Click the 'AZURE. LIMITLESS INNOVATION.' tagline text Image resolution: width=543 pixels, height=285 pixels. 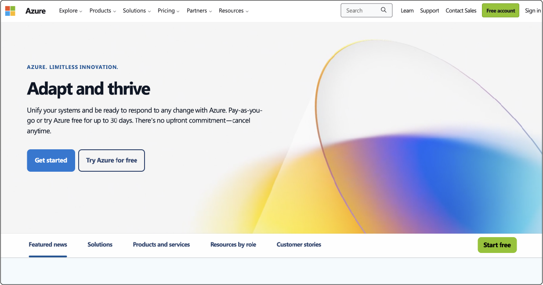pos(72,67)
